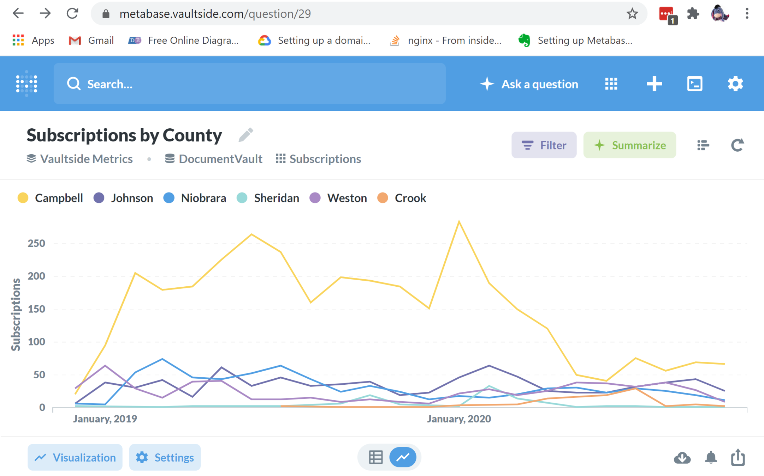This screenshot has height=476, width=764.
Task: Set up alert with bell icon
Action: coord(711,458)
